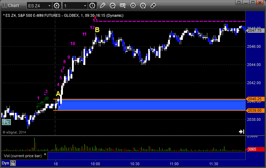Click the 'Dyn' time template label
The image size is (266, 168).
(x=5, y=163)
